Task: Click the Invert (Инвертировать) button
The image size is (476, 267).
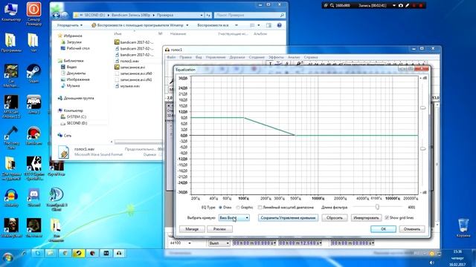Action: click(367, 217)
